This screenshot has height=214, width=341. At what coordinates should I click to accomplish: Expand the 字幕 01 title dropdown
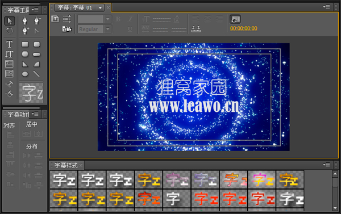(100, 8)
